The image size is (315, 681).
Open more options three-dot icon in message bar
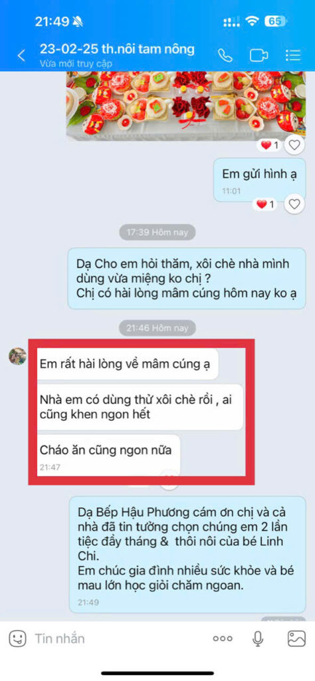(x=223, y=639)
